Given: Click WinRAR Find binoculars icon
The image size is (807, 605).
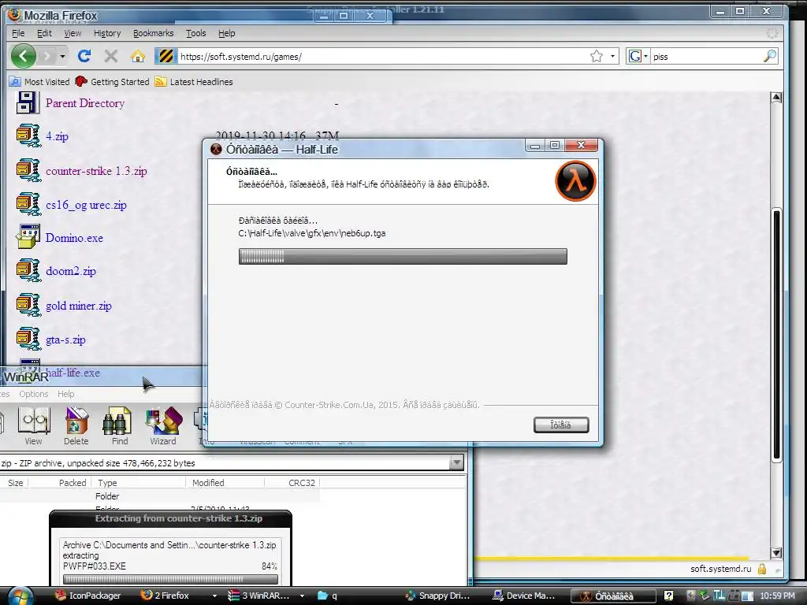Looking at the screenshot, I should point(119,426).
